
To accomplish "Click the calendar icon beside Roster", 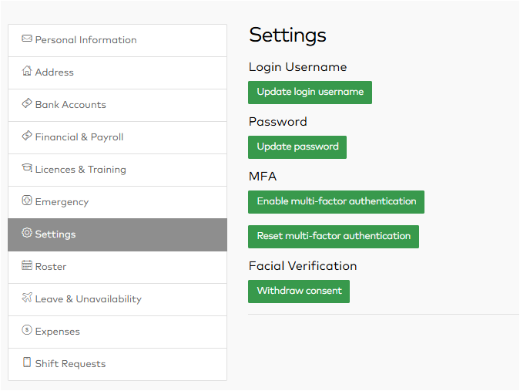I will tap(27, 265).
